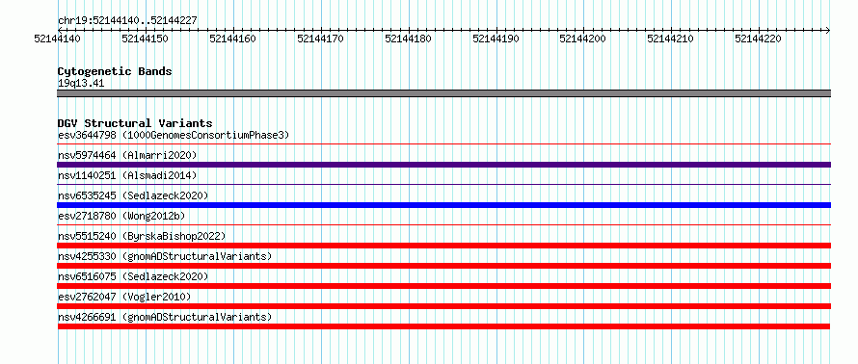Open variant nsv1140251 Alsmadi2014 label
The image size is (858, 364).
pyautogui.click(x=127, y=175)
